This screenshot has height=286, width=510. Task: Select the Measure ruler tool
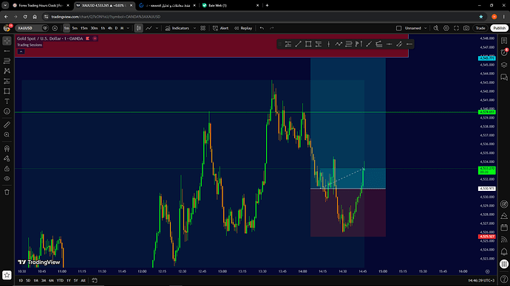7,125
